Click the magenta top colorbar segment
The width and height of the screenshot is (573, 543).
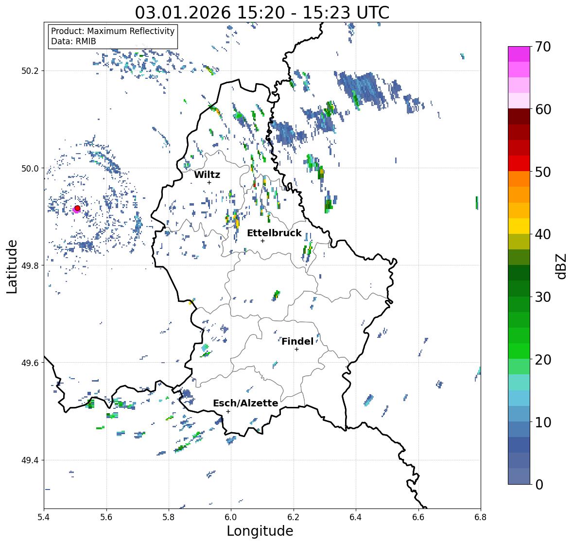pyautogui.click(x=519, y=54)
